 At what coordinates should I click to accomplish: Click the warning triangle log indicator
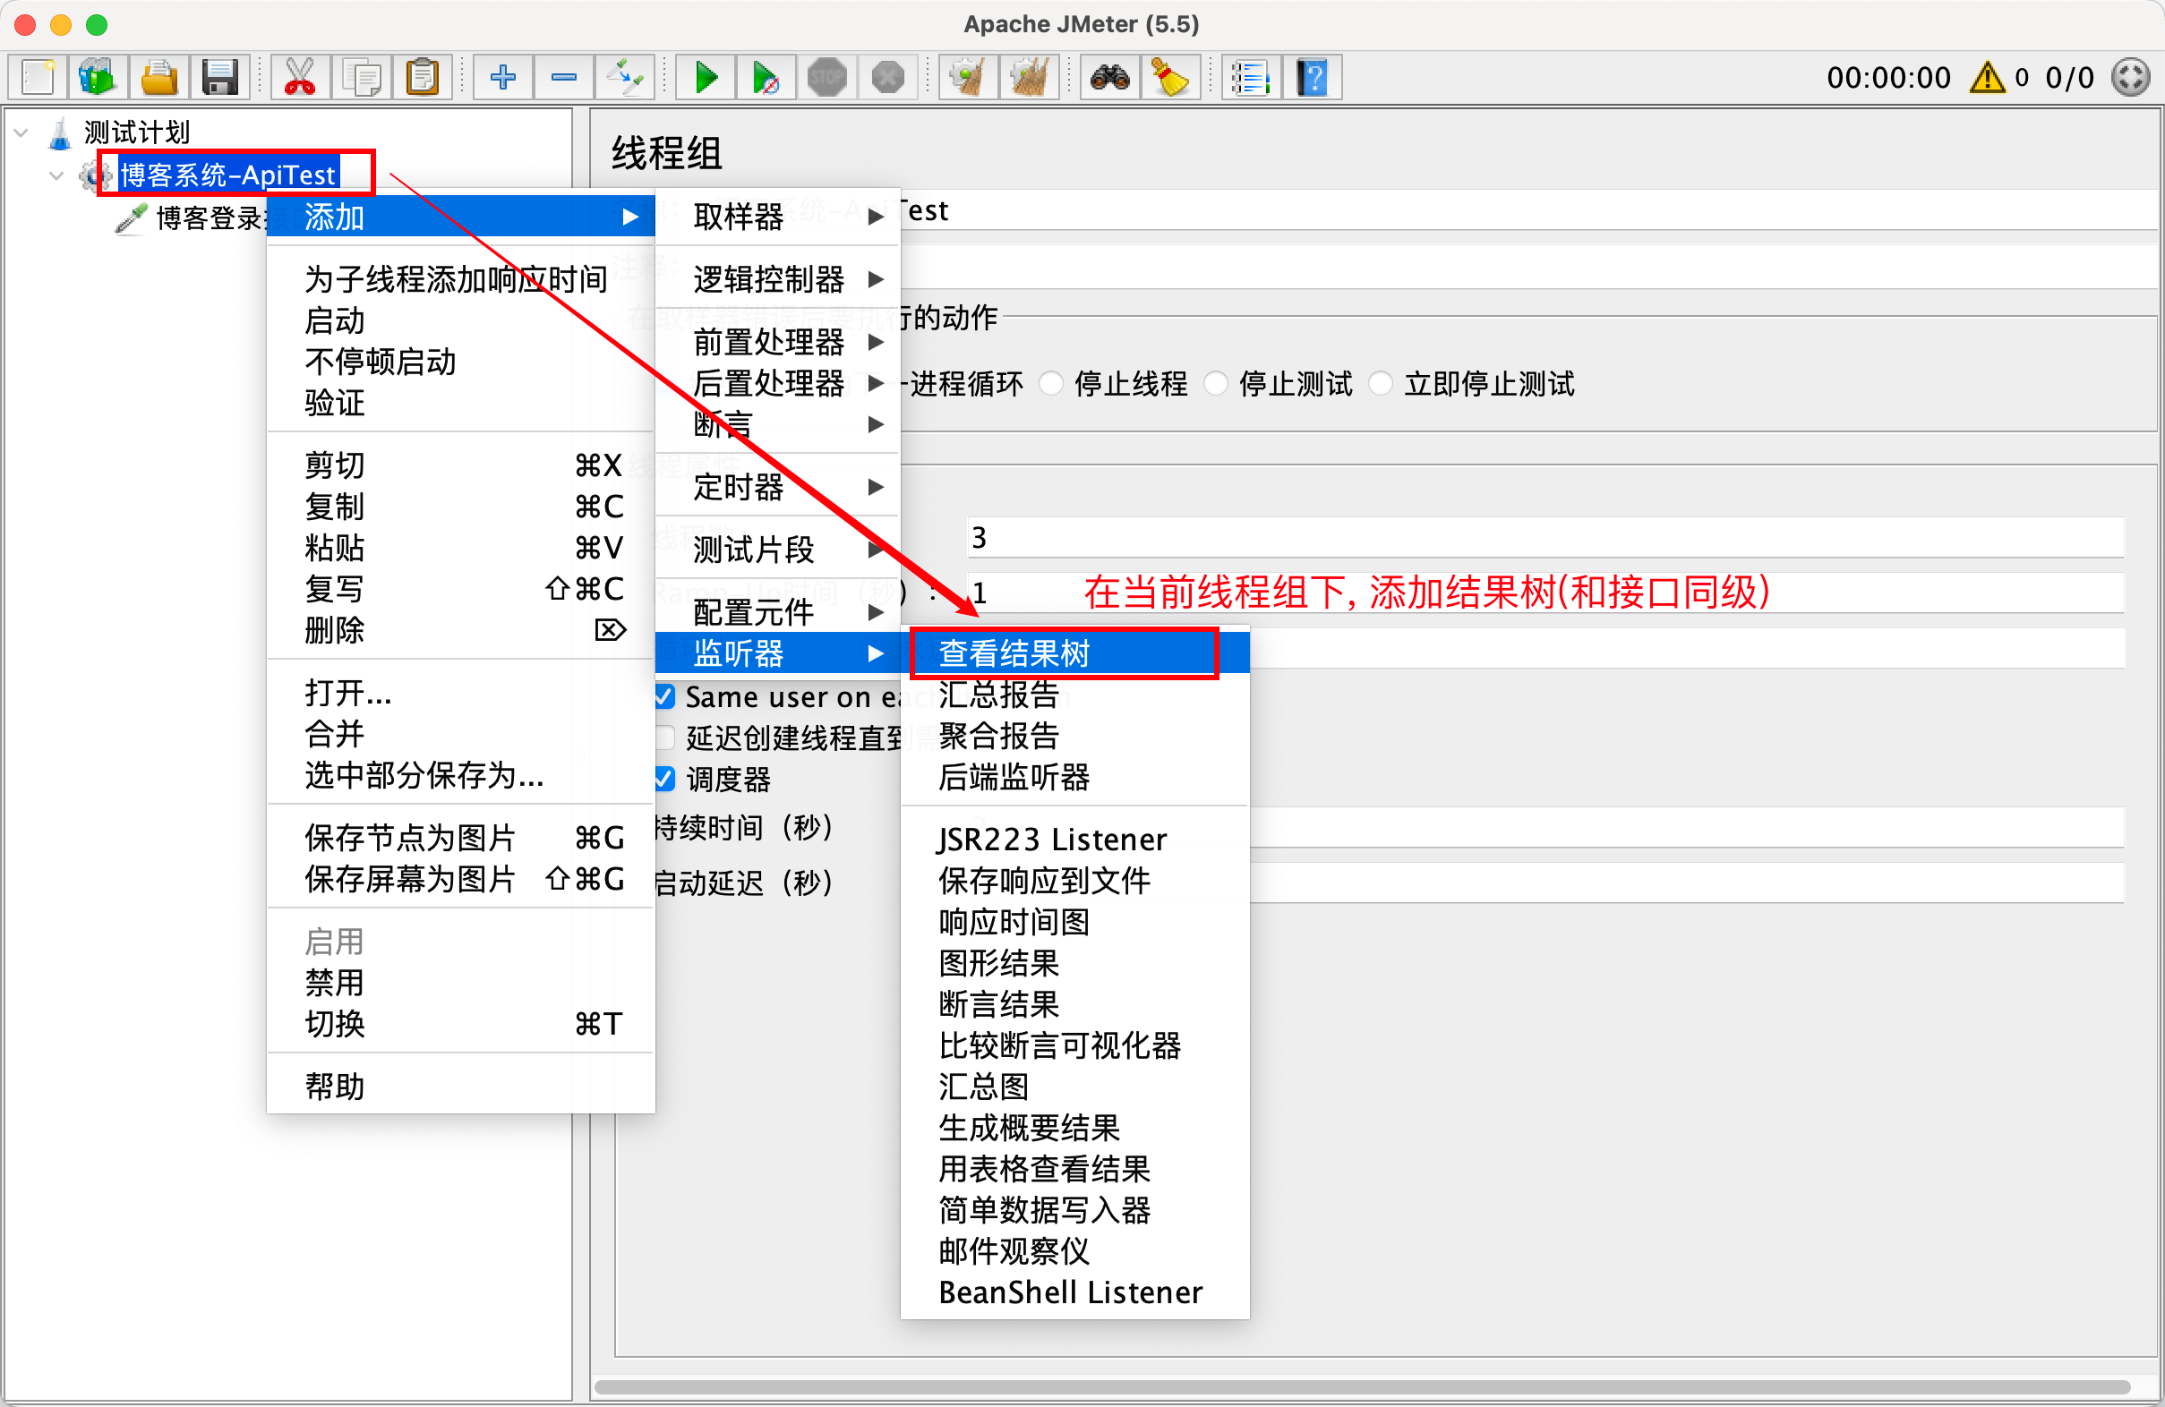tap(1987, 77)
